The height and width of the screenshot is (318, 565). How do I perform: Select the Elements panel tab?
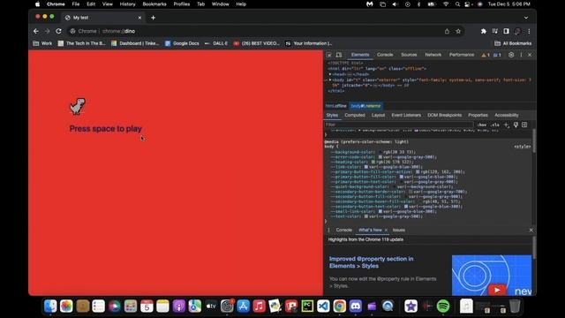click(x=360, y=55)
